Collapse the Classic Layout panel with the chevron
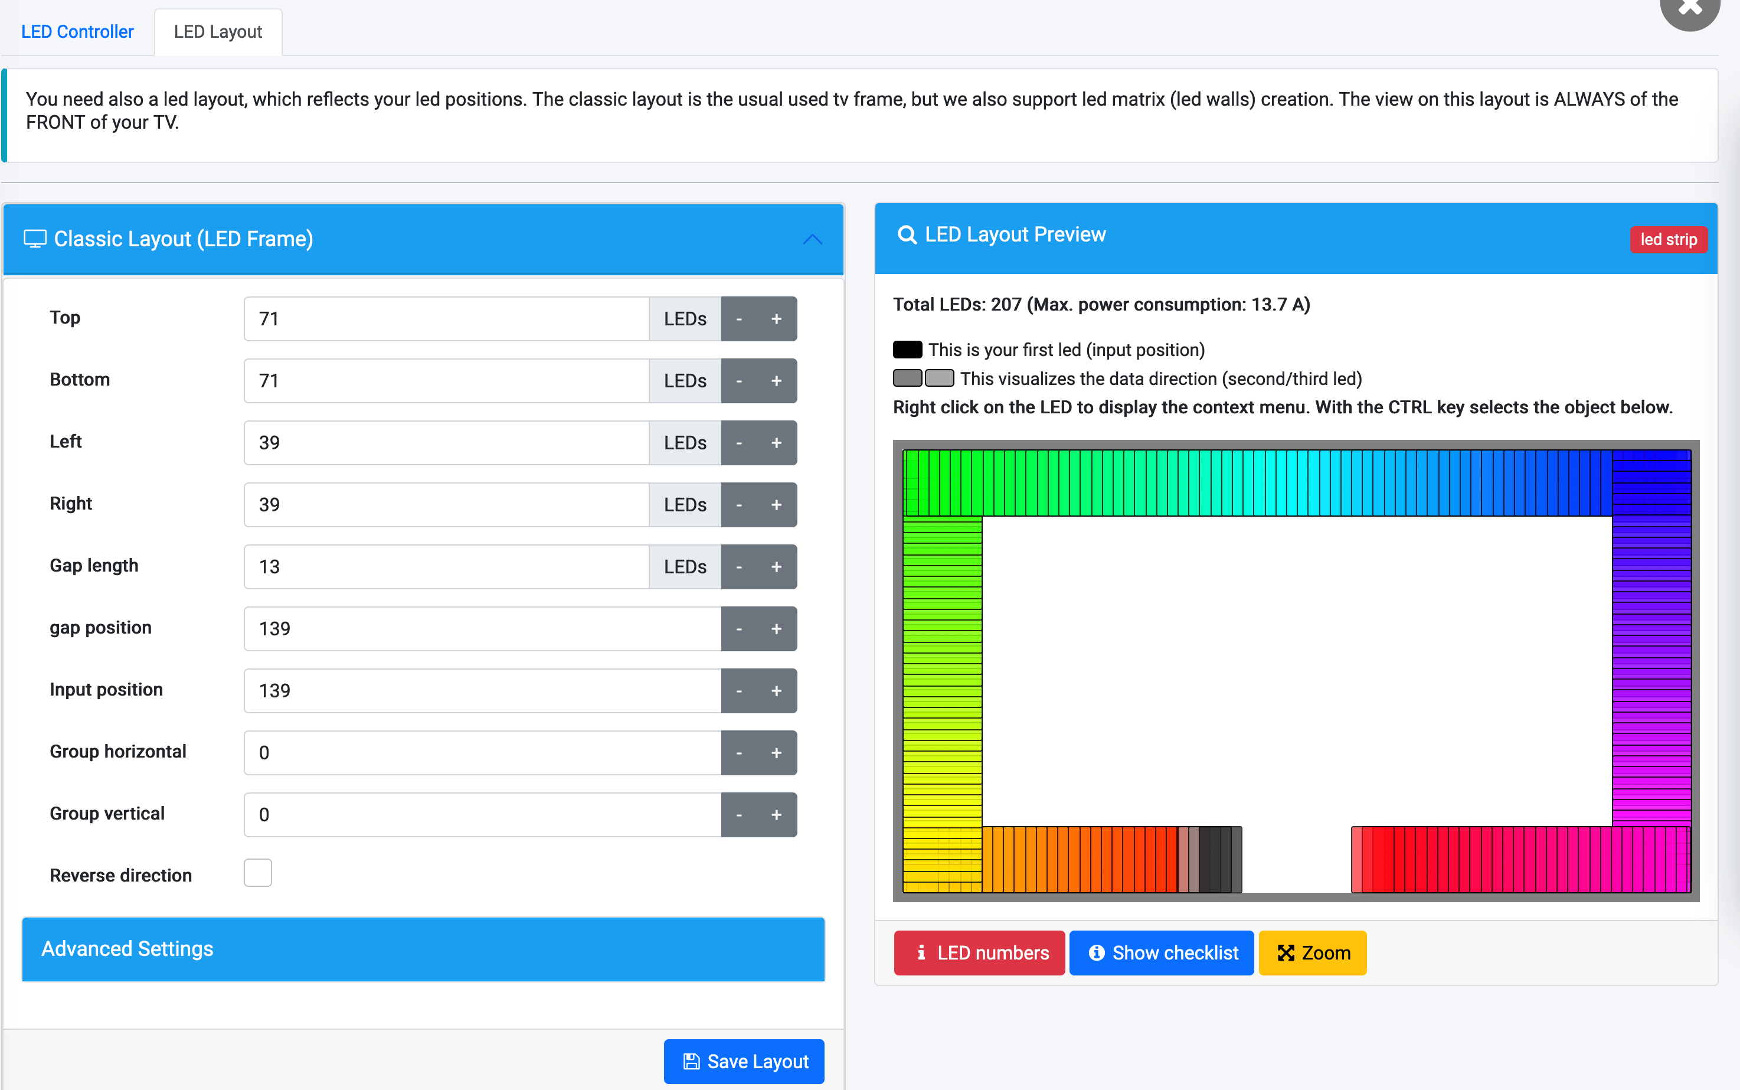Viewport: 1740px width, 1090px height. point(812,239)
